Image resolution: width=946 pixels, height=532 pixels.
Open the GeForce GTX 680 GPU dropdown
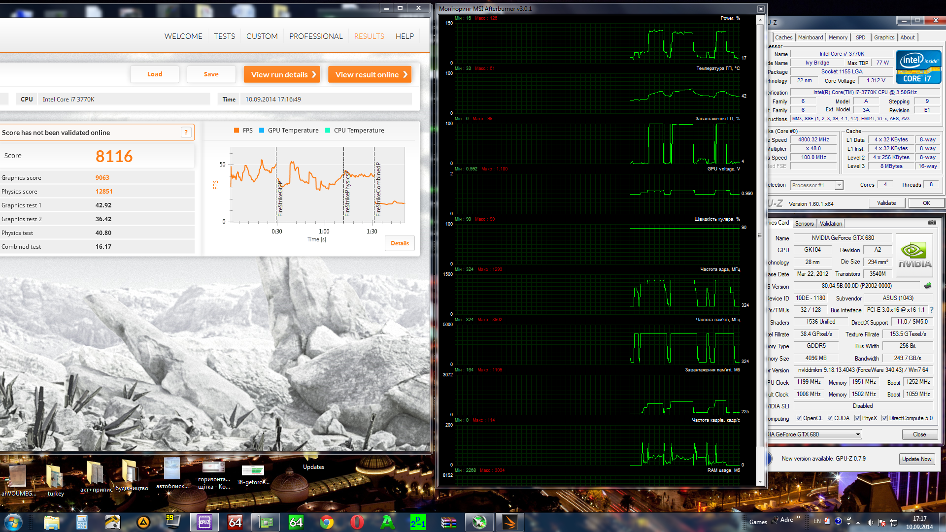858,434
